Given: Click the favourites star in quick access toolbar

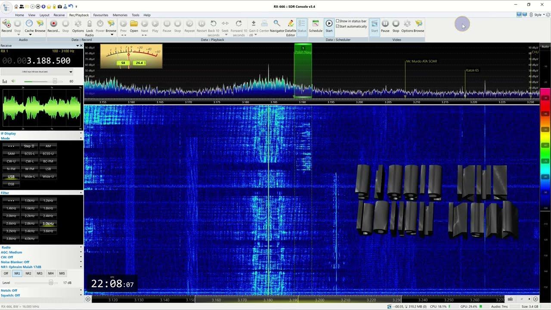Looking at the screenshot, I should coord(49,6).
